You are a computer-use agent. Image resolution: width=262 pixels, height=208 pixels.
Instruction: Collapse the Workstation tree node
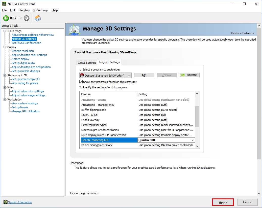point(5,99)
